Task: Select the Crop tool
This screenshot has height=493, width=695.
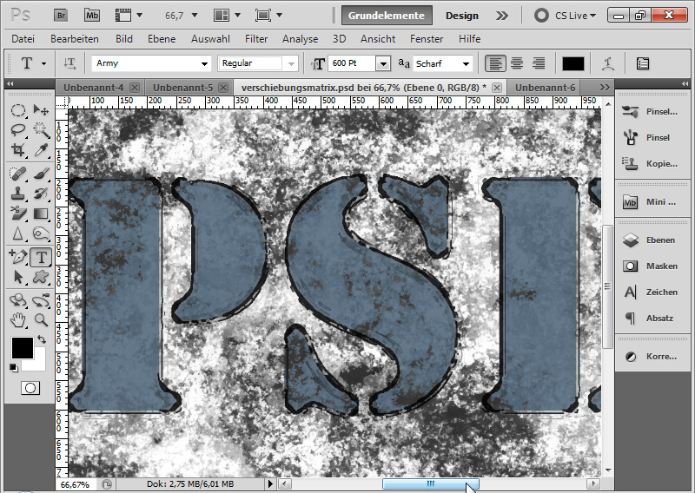Action: click(x=18, y=151)
